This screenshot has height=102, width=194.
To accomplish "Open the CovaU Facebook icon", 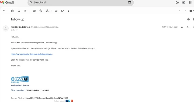I will tap(67, 101).
